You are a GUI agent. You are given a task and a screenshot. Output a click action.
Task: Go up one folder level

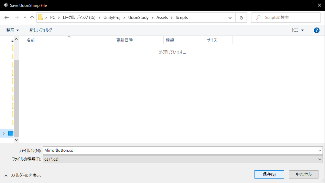pyautogui.click(x=32, y=18)
